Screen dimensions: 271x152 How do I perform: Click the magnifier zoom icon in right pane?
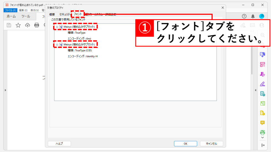tap(263, 35)
